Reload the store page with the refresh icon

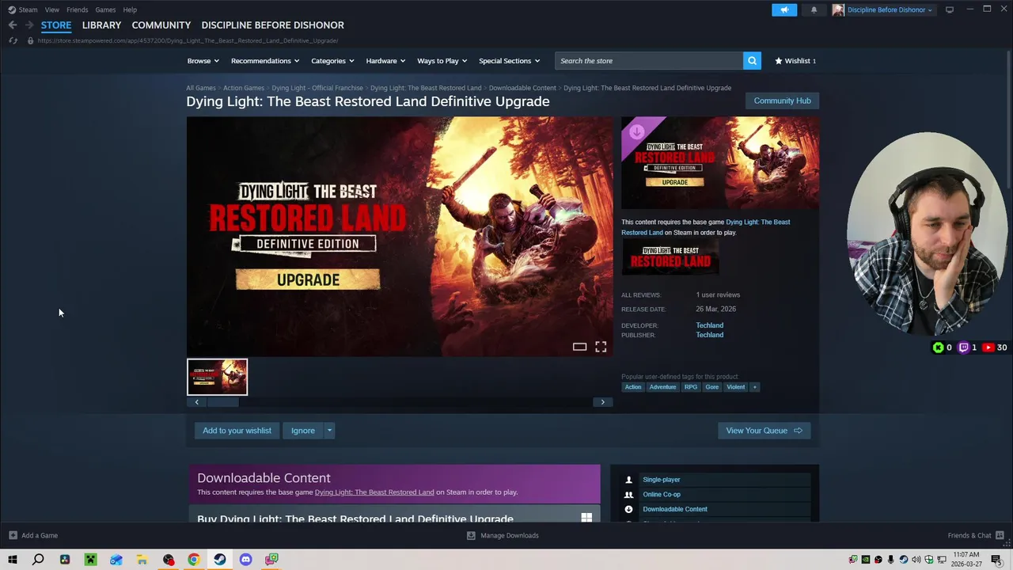click(13, 40)
